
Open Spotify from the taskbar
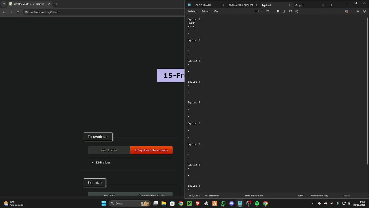pyautogui.click(x=257, y=203)
